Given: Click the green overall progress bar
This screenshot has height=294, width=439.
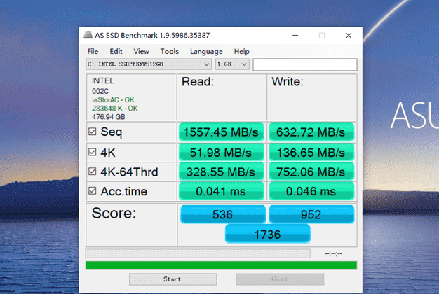Looking at the screenshot, I should point(221,265).
